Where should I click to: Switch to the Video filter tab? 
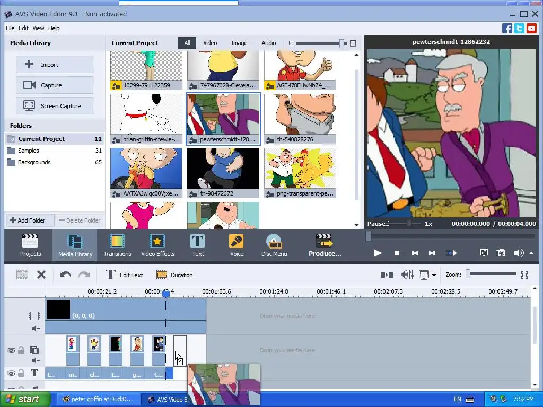click(210, 43)
